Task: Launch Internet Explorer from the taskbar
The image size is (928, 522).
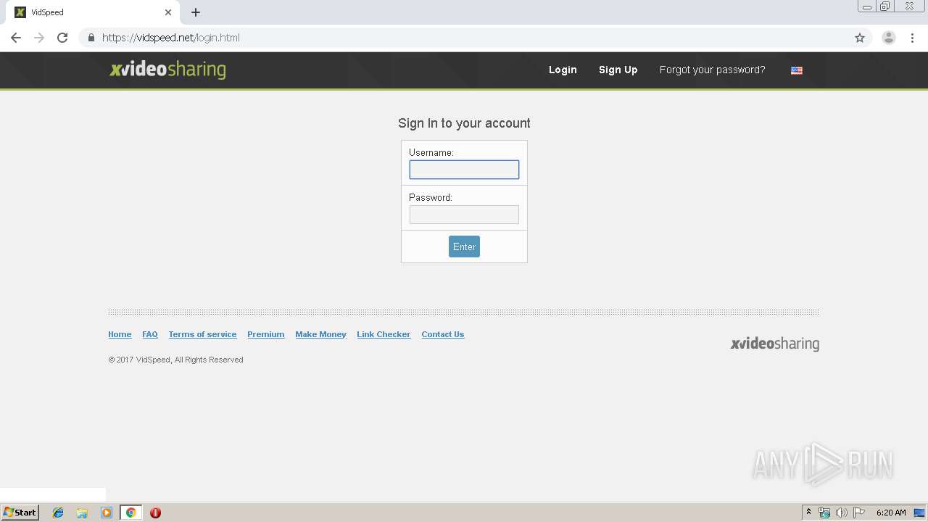Action: click(x=58, y=513)
